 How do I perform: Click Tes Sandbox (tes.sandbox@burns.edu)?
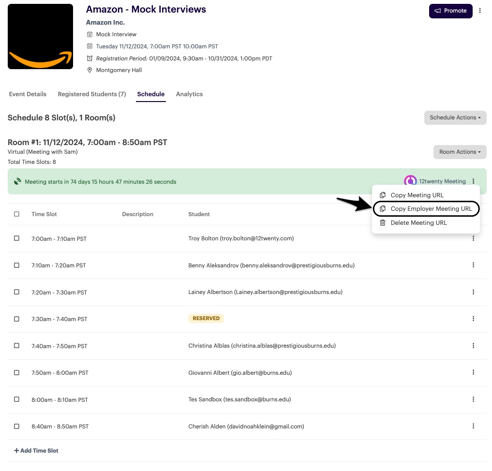point(240,399)
